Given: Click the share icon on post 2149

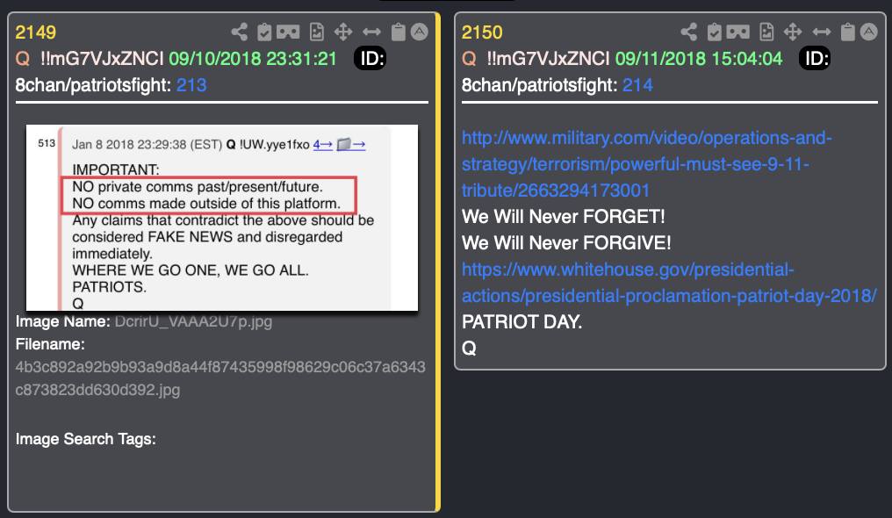Looking at the screenshot, I should 240,32.
